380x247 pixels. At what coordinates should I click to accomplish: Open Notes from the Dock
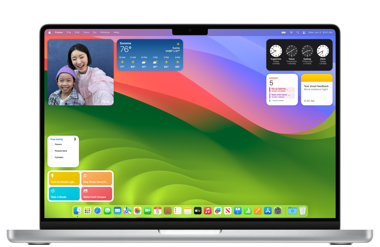point(187,211)
